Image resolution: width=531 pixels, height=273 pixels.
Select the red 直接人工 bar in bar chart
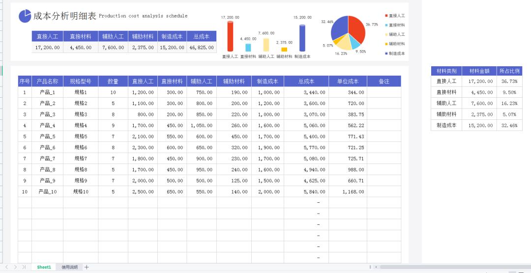(x=230, y=36)
